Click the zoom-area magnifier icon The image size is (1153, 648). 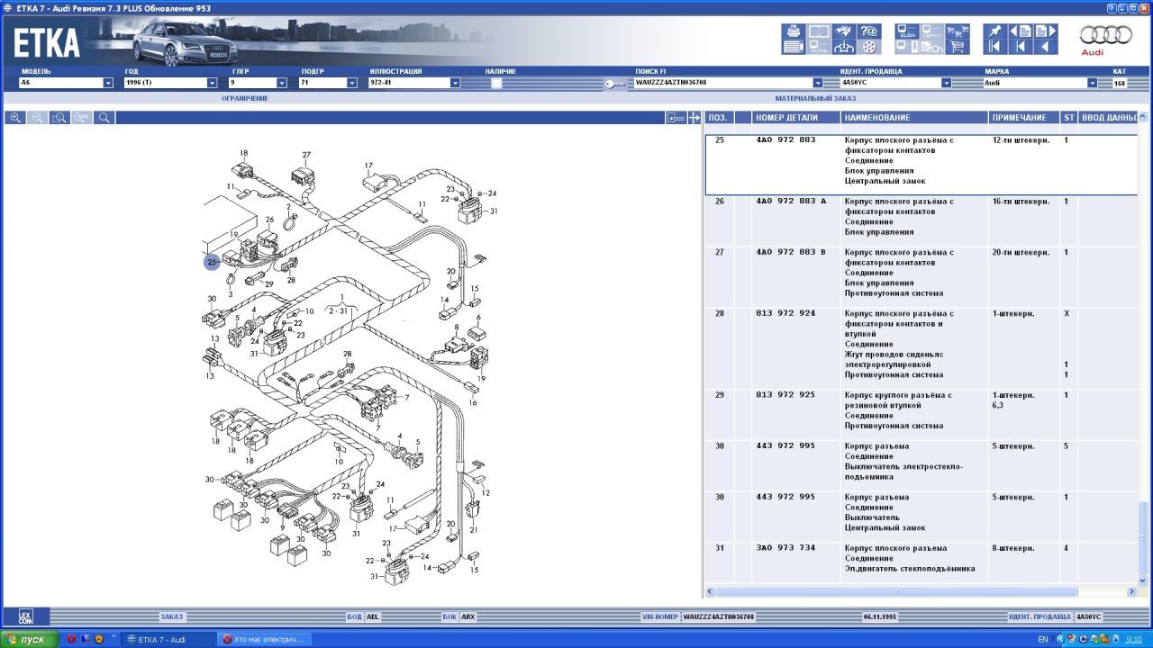59,118
